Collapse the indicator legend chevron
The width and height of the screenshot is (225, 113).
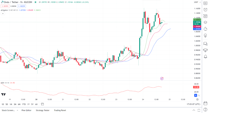(x=3, y=13)
